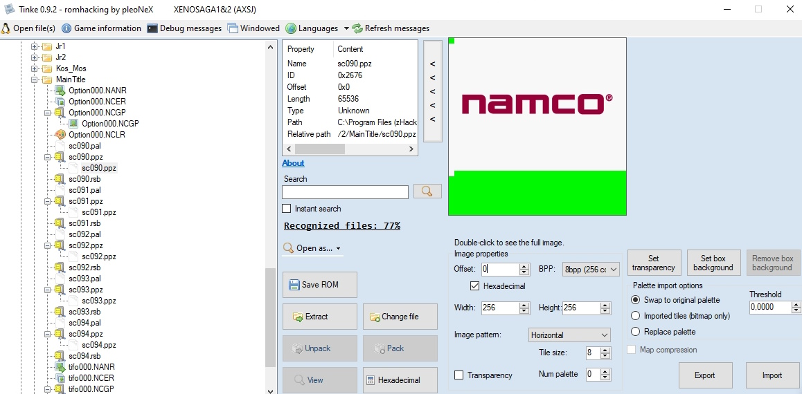Open the Image pattern dropdown

tap(569, 335)
